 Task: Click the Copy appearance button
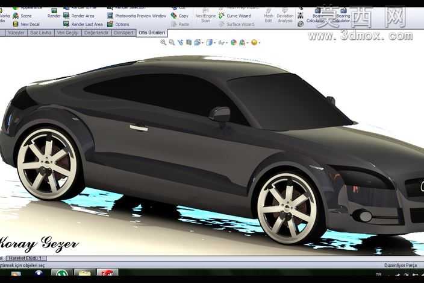(x=179, y=16)
